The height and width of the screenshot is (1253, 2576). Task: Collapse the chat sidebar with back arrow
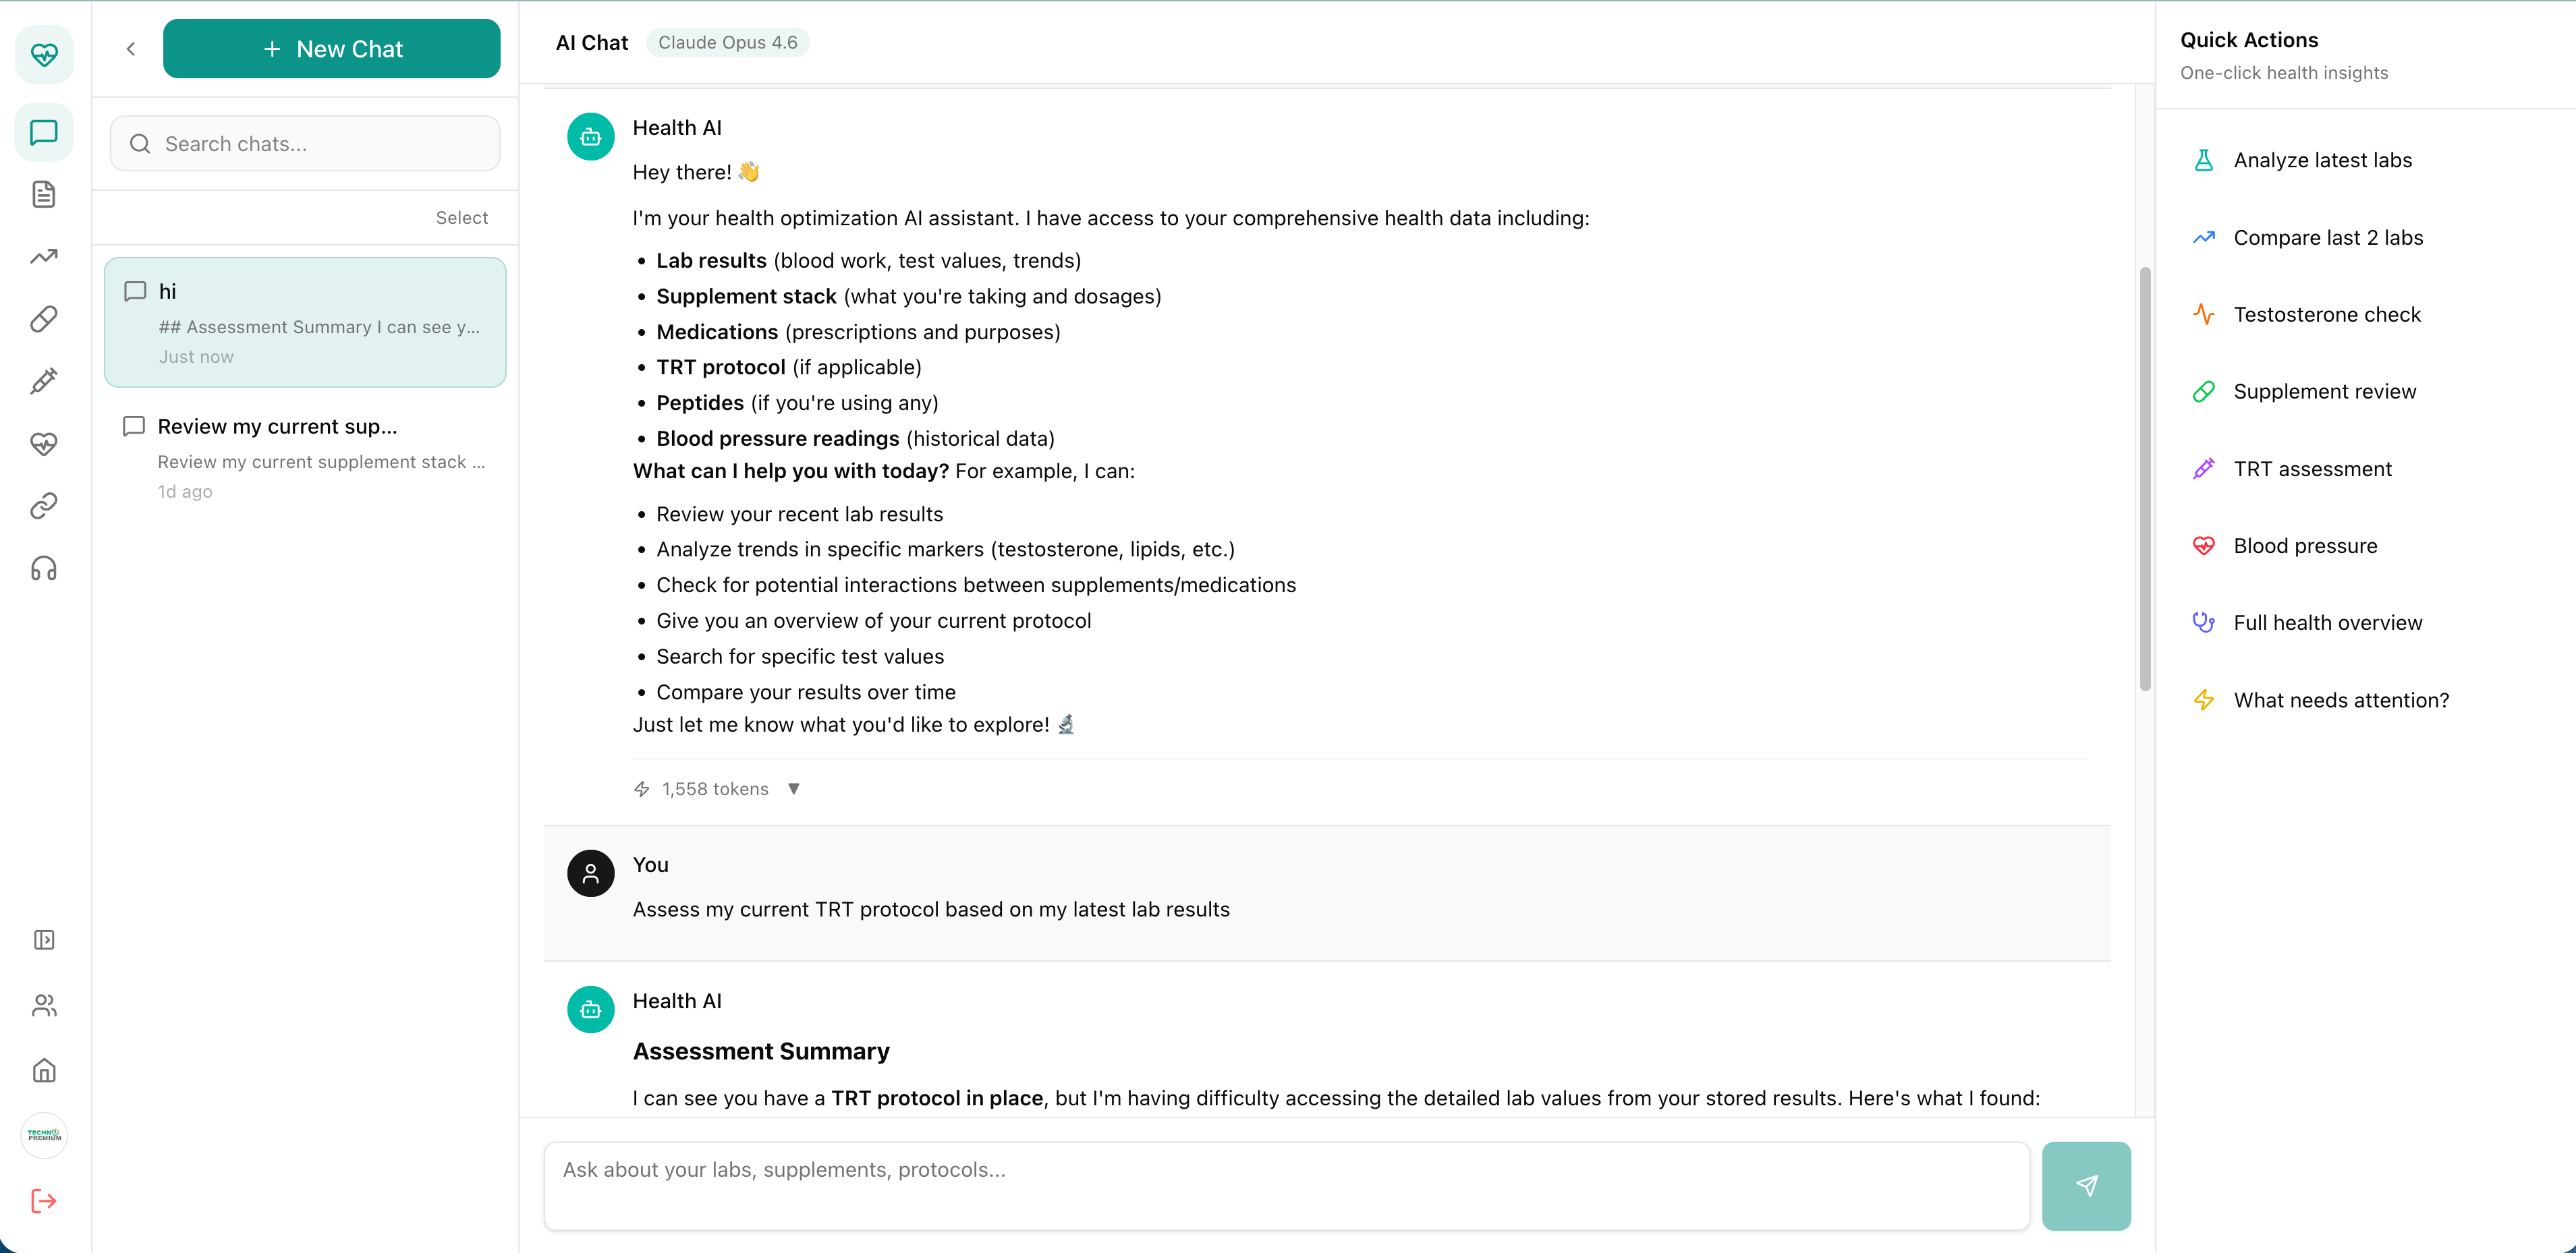[131, 48]
